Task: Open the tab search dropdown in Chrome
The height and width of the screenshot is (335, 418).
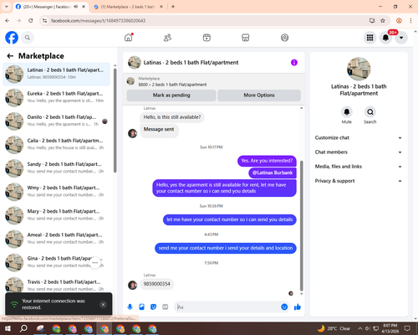Action: tap(7, 7)
